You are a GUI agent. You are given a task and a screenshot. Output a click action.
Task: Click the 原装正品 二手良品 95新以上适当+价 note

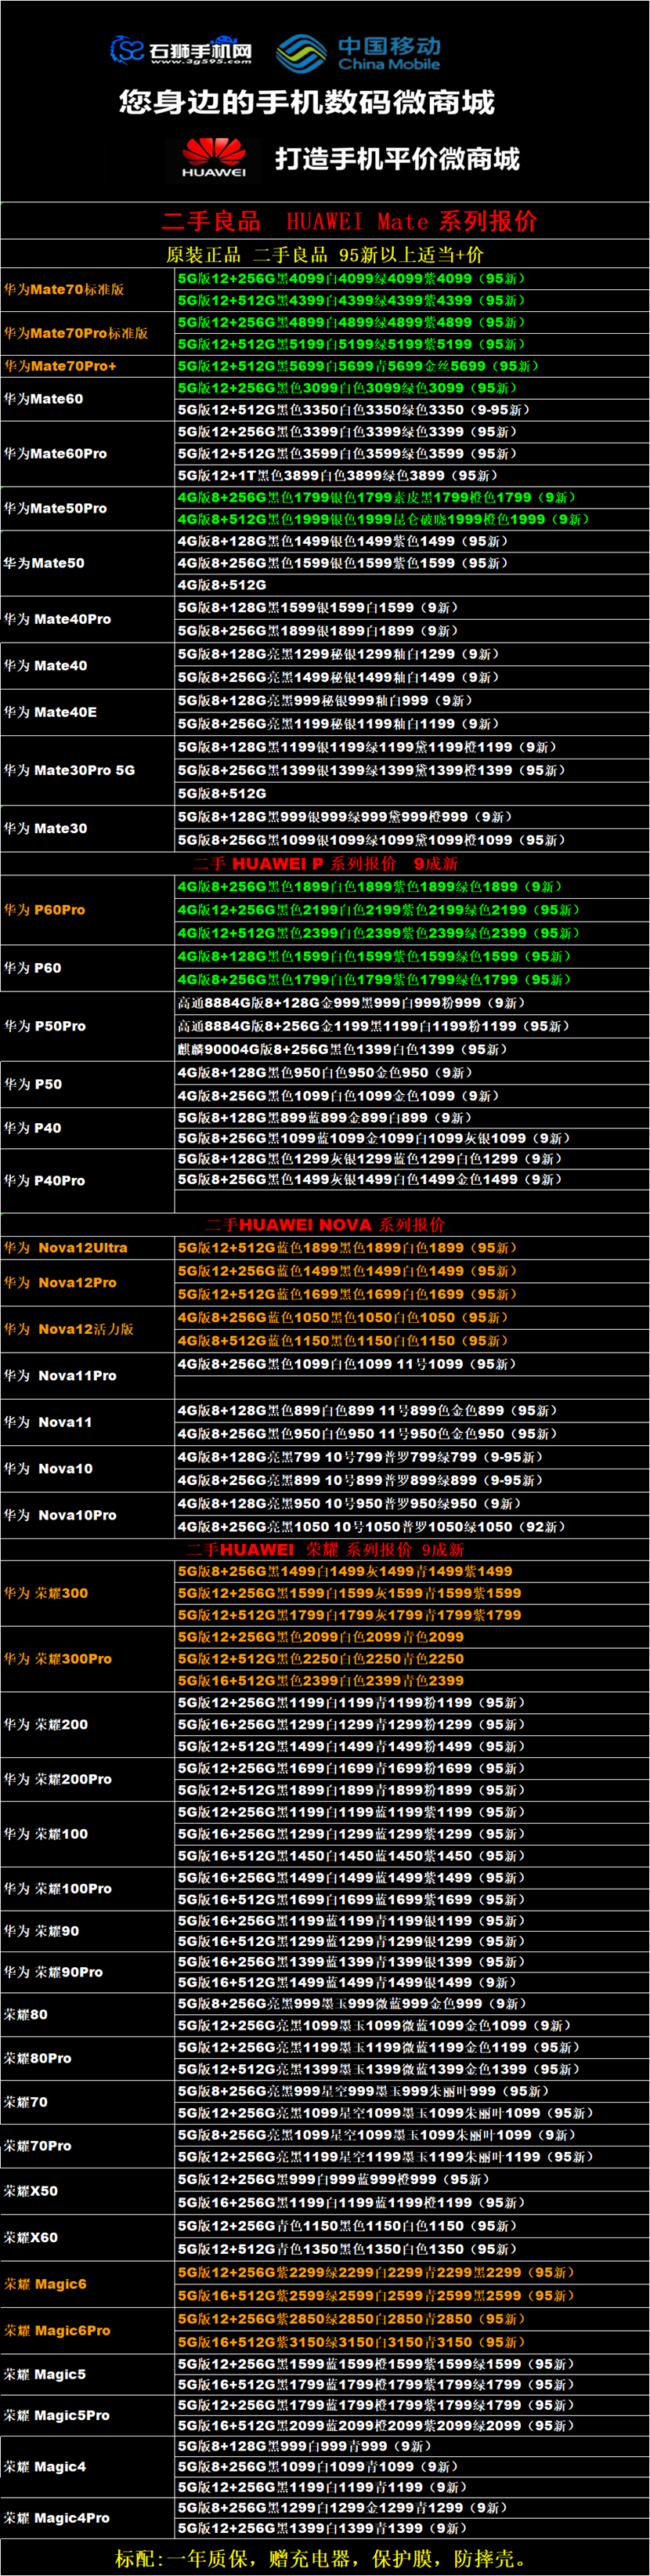pyautogui.click(x=325, y=254)
